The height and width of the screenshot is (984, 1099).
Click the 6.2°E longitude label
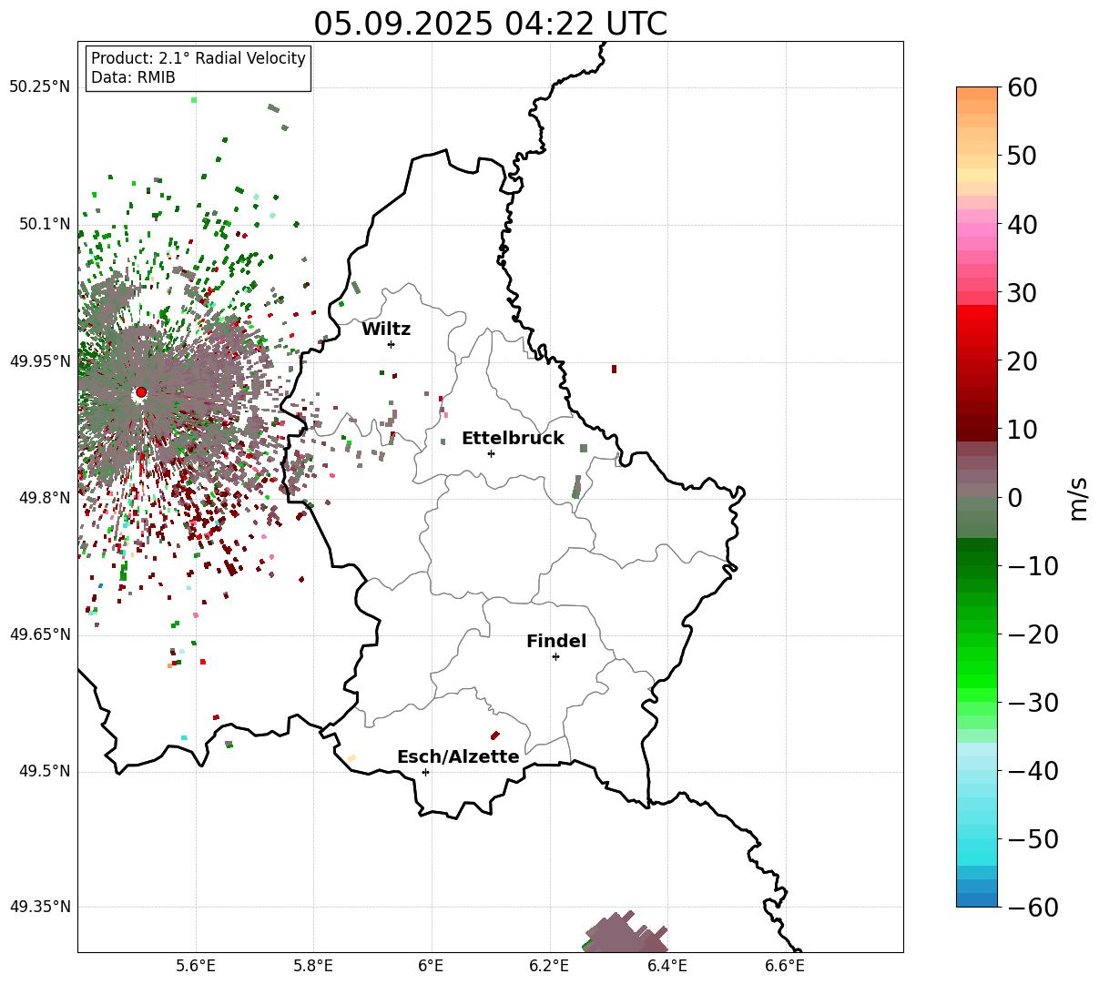(x=550, y=965)
